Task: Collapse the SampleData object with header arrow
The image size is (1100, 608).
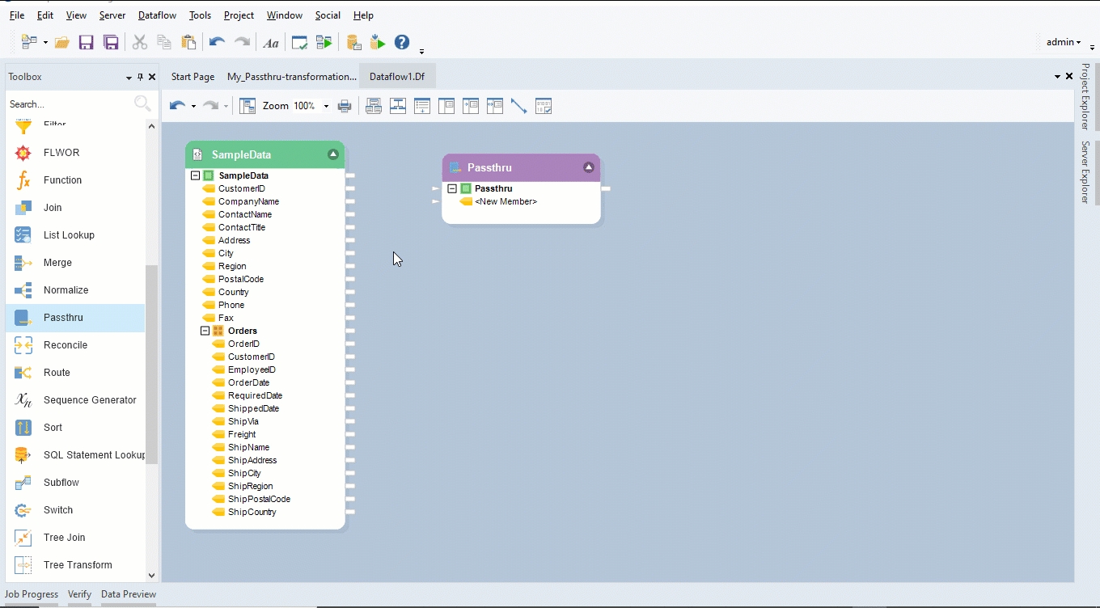Action: [332, 154]
